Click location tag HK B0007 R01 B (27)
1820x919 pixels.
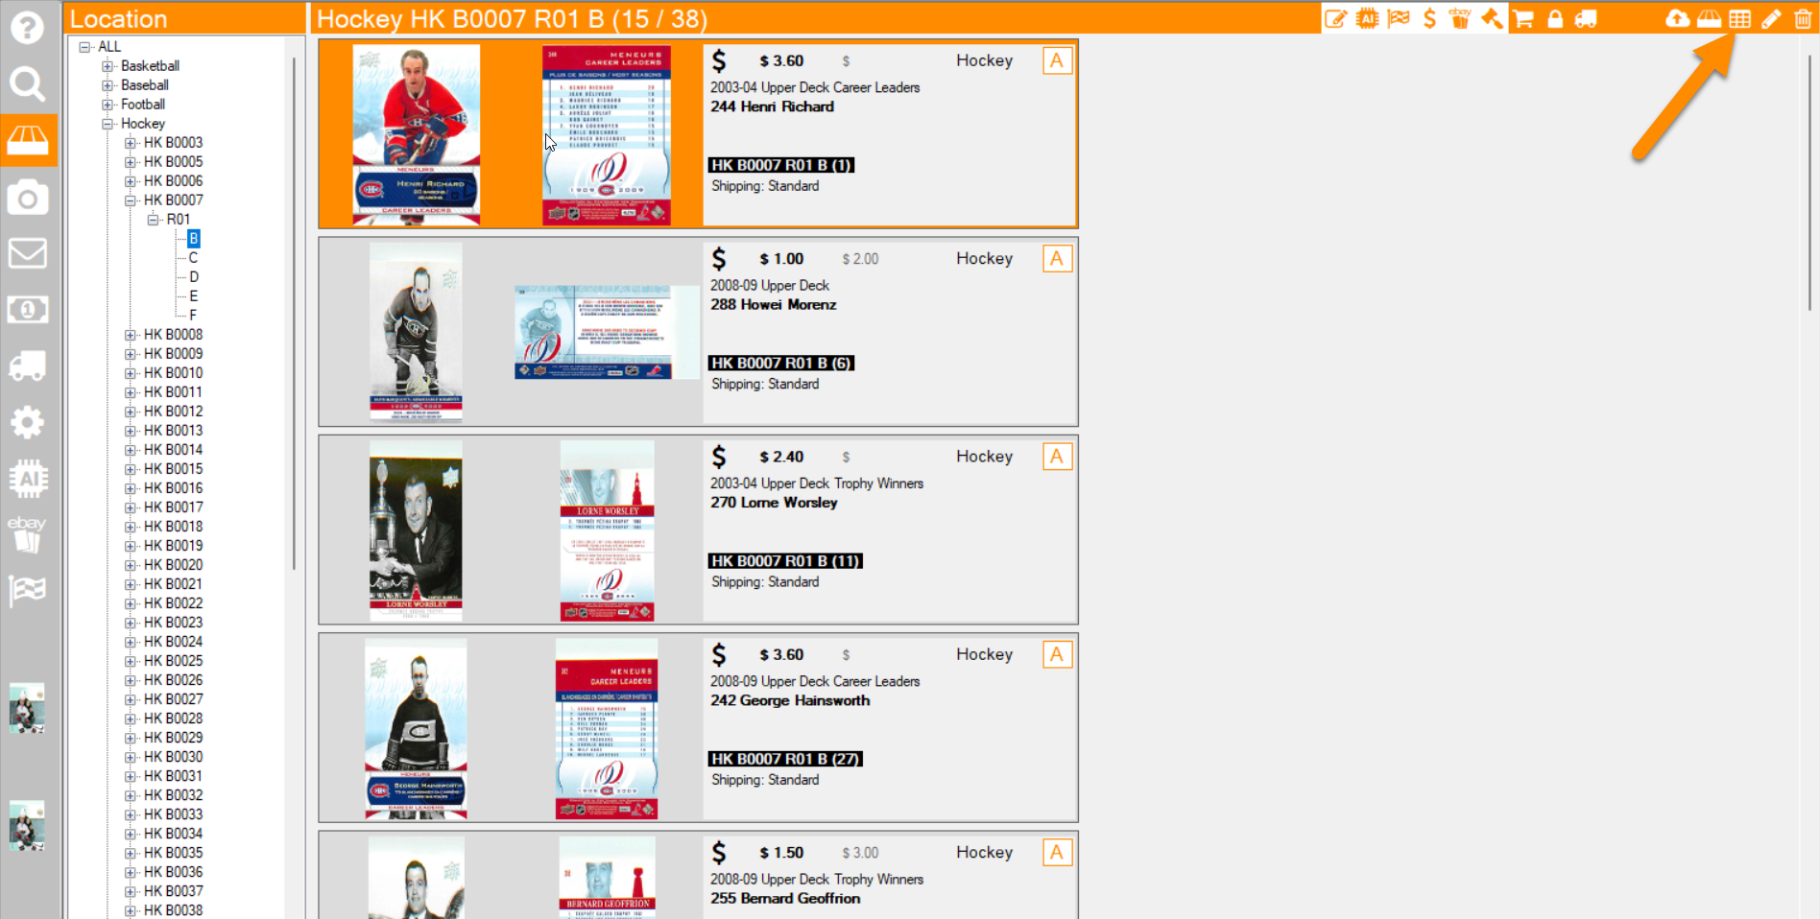[x=785, y=759]
